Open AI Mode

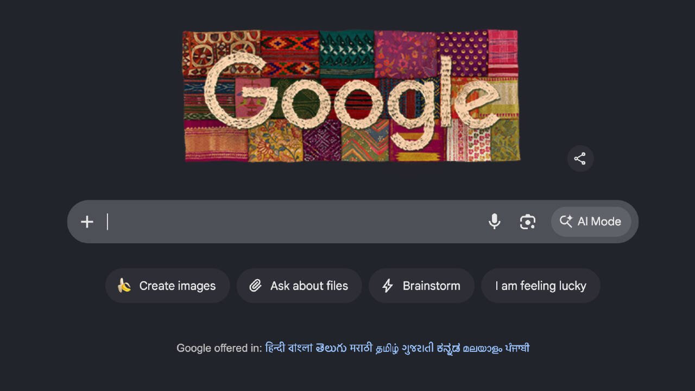pos(591,222)
